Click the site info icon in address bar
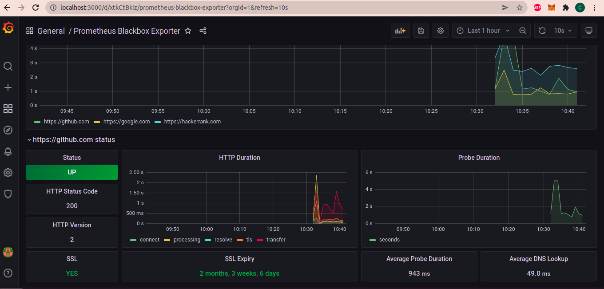The image size is (604, 289). (x=53, y=8)
